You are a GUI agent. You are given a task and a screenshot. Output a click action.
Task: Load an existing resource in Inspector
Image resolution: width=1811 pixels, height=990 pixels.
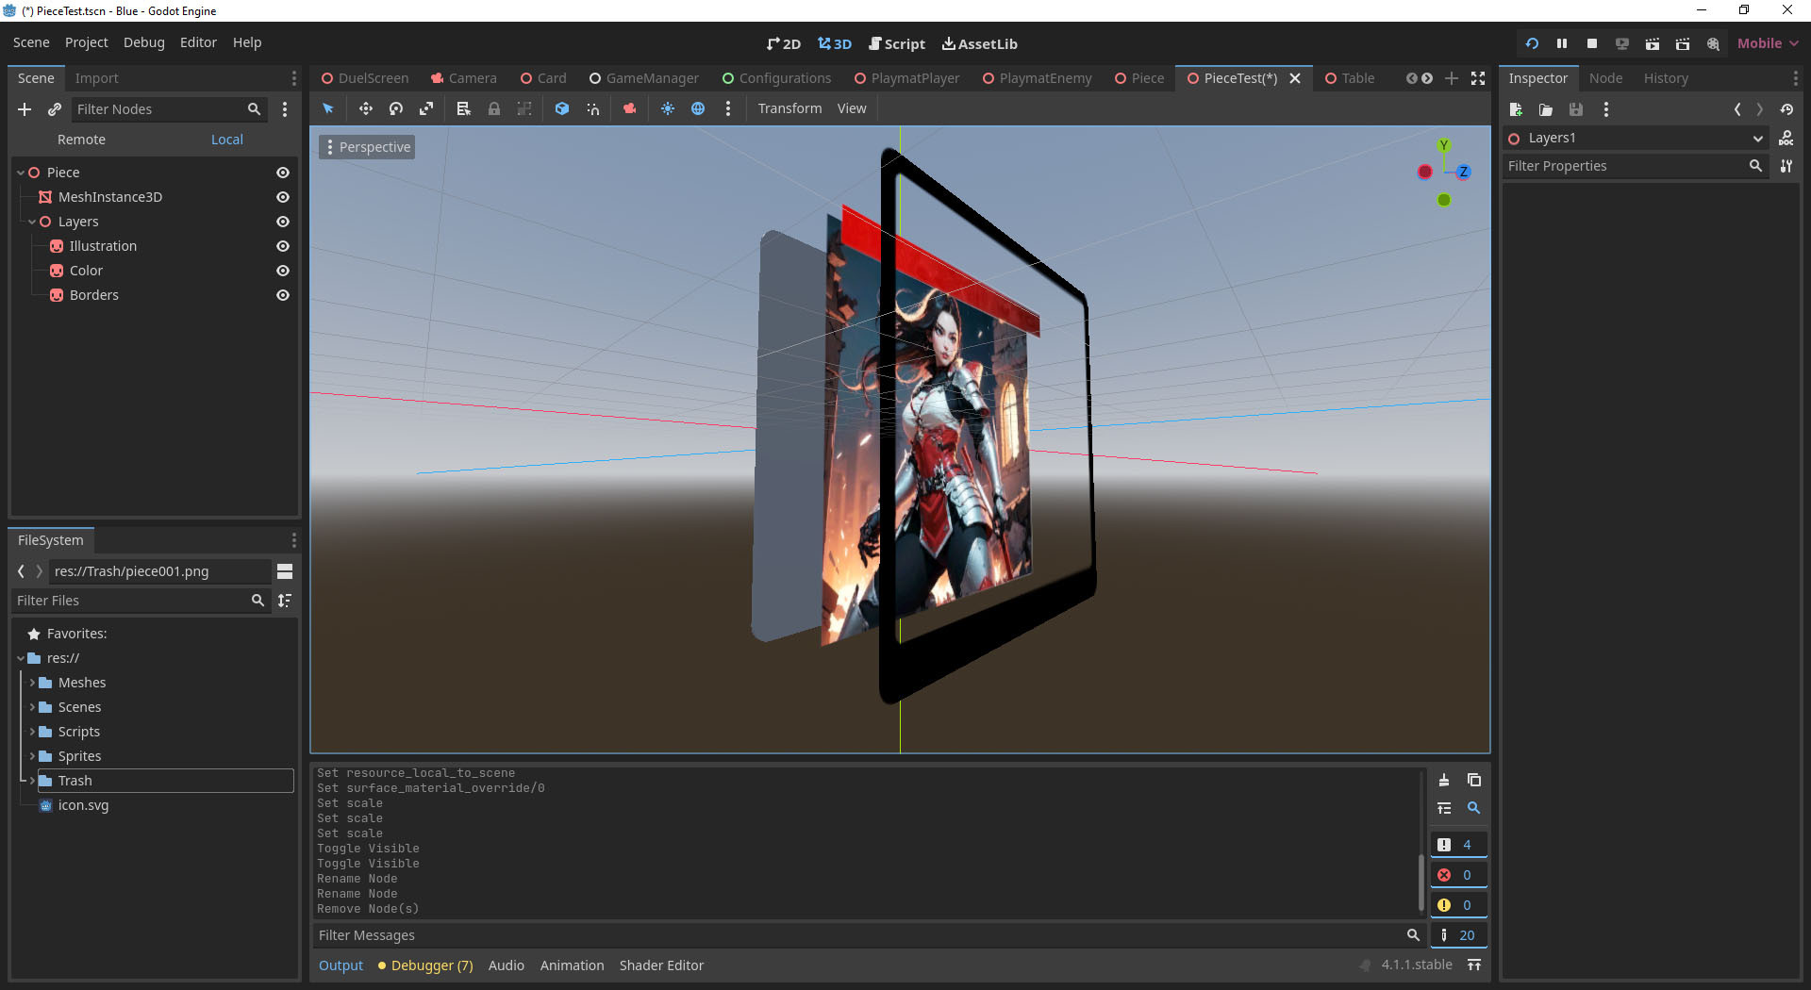coord(1546,109)
